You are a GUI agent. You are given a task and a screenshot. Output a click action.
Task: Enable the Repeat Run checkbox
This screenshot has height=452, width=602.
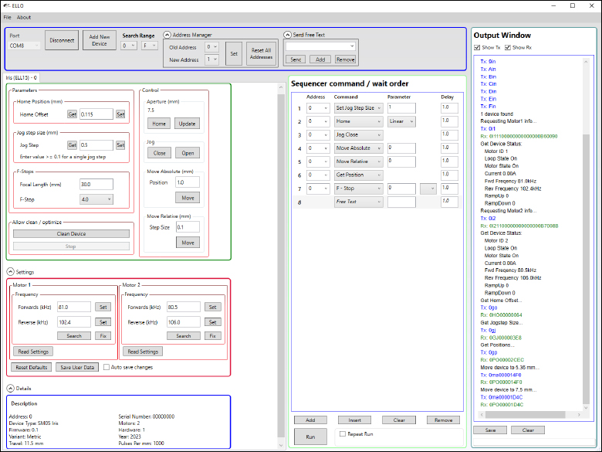[x=342, y=435]
